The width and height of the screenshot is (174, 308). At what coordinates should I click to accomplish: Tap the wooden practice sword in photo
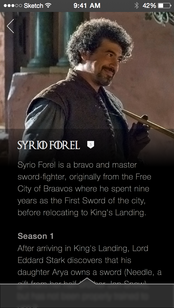click(147, 123)
